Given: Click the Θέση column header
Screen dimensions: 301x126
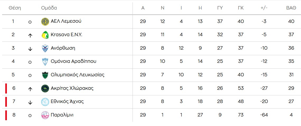Looking at the screenshot, I should click(x=15, y=8).
